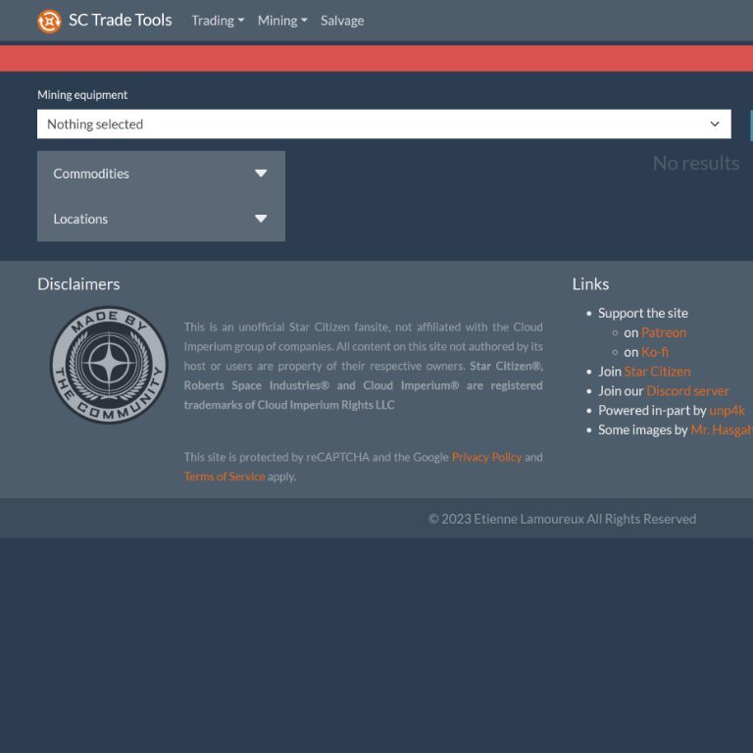
Task: Open the Mining dropdown menu
Action: tap(282, 21)
